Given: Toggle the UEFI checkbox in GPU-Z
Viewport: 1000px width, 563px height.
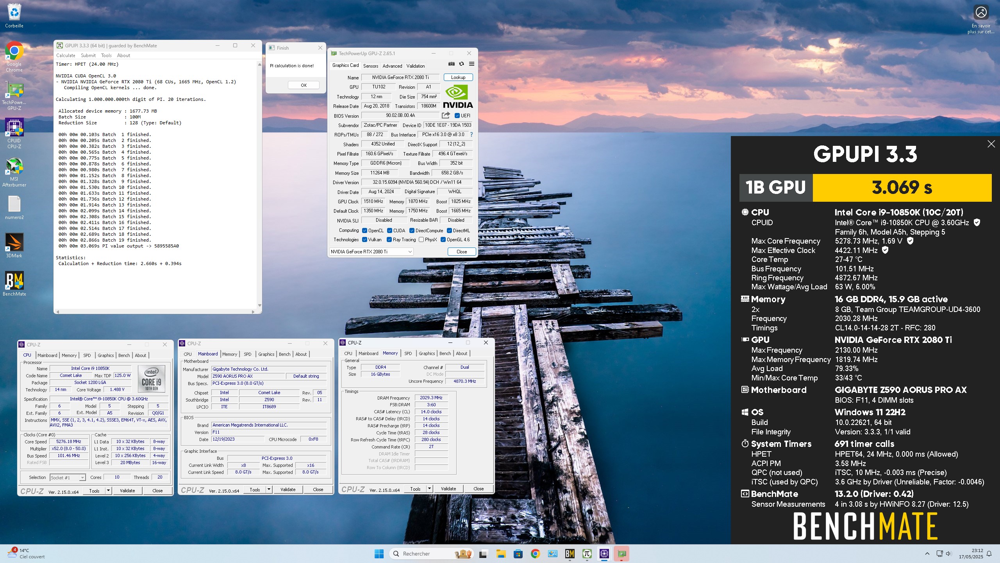Looking at the screenshot, I should click(457, 116).
